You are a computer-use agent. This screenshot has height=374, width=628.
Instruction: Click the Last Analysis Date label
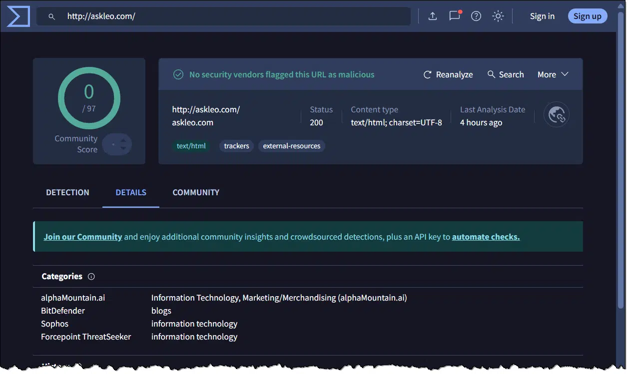pos(493,109)
